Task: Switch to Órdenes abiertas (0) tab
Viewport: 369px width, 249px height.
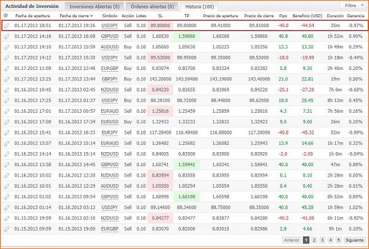Action: 152,7
